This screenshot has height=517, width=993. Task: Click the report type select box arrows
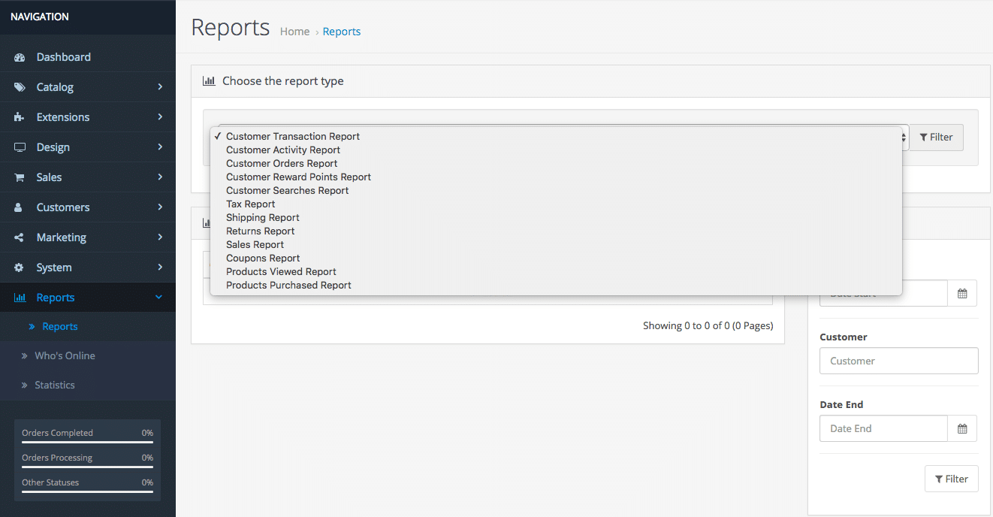904,138
